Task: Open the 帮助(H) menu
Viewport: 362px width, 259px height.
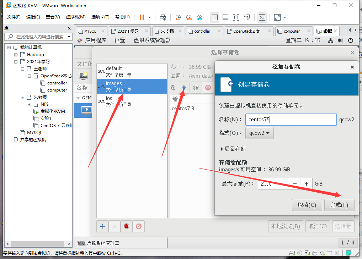Action: 122,17
